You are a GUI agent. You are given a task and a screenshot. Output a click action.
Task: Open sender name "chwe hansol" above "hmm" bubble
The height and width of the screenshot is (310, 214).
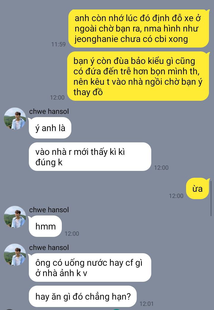click(x=49, y=210)
